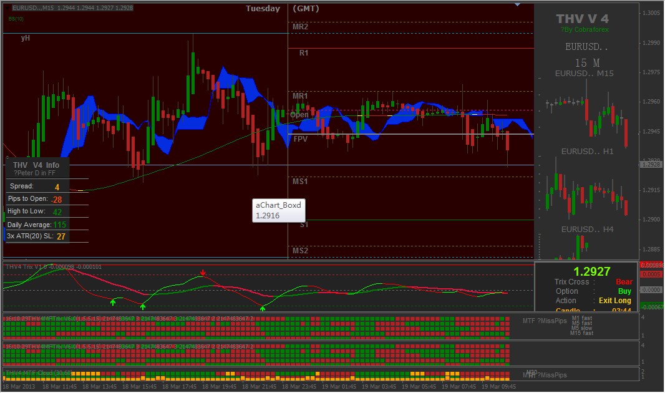The image size is (665, 393).
Task: Click the Pips to Open value -28
Action: [x=56, y=200]
